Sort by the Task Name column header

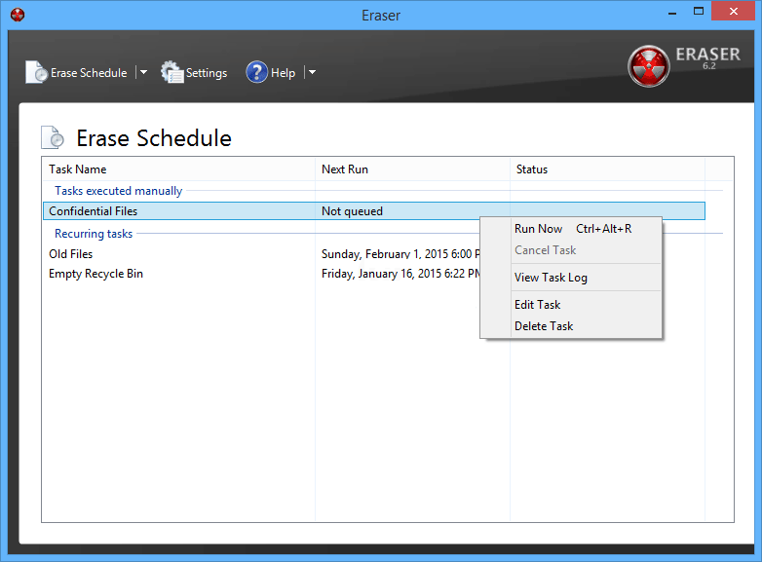tap(78, 169)
